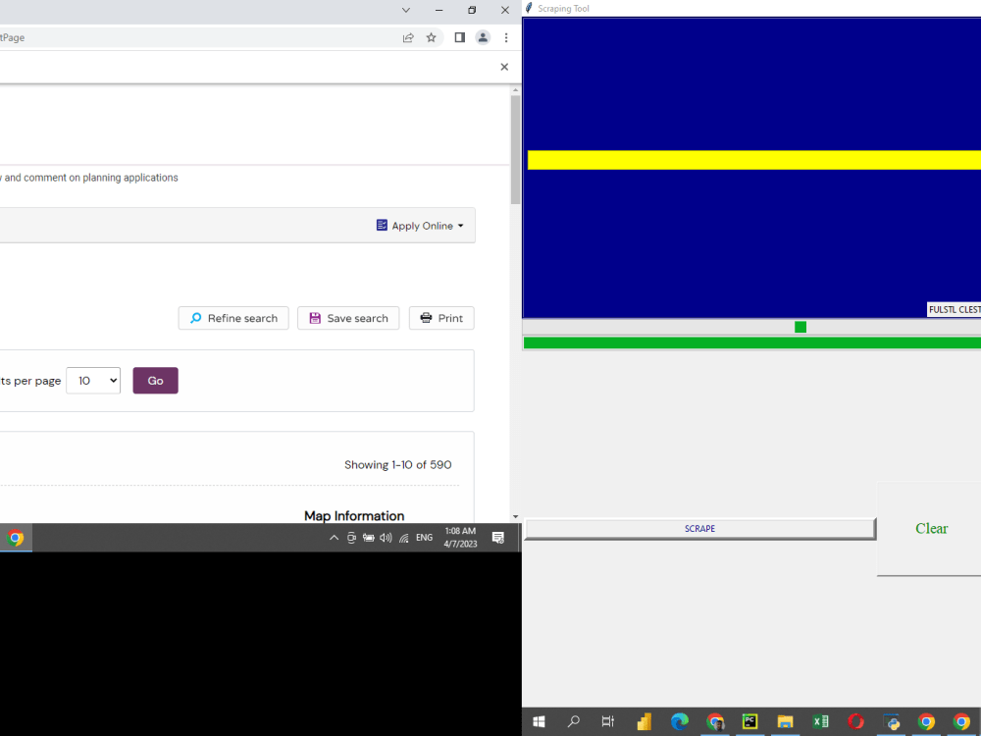
Task: Expand the Chrome tab search chevron
Action: [x=405, y=10]
